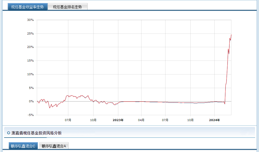Click the 25% label on the y-axis
The image size is (259, 152).
pyautogui.click(x=30, y=34)
